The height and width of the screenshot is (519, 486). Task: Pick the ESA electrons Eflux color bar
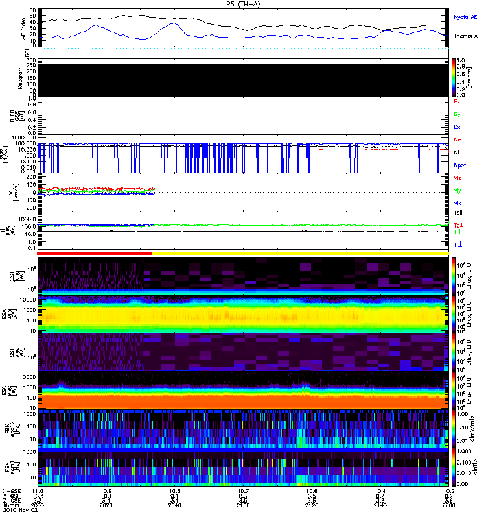click(x=454, y=390)
